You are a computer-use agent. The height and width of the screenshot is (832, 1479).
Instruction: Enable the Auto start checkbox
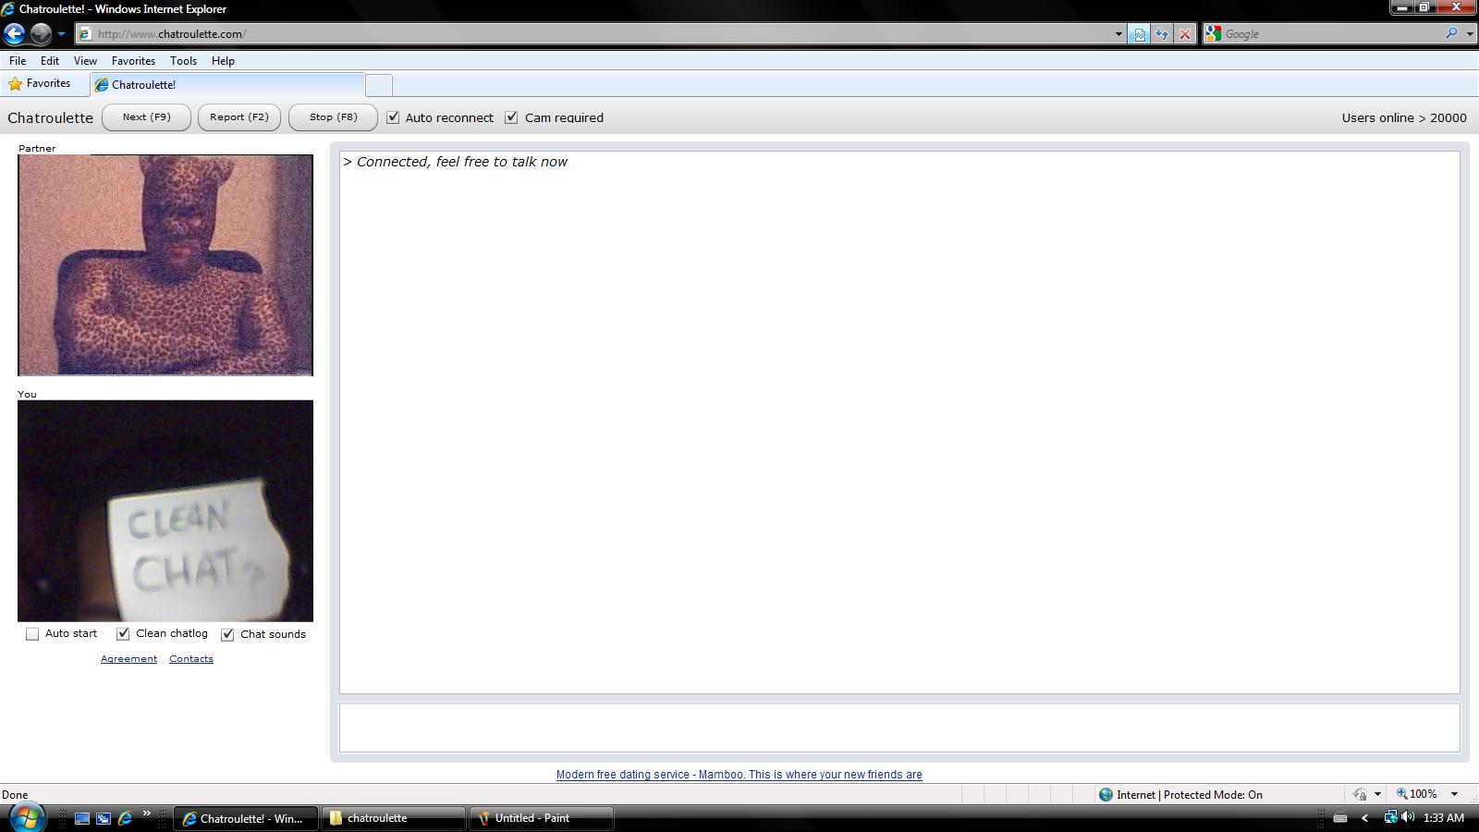[x=32, y=634]
